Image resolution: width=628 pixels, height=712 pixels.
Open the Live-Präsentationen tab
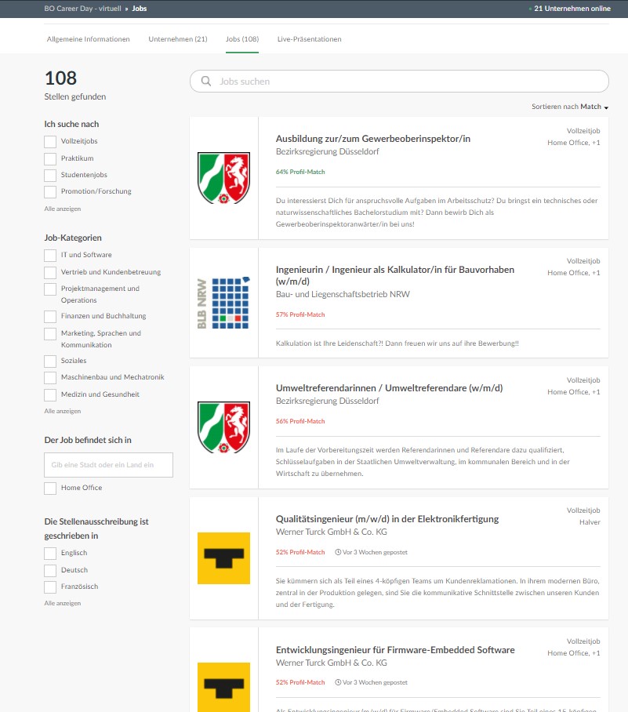pos(309,39)
